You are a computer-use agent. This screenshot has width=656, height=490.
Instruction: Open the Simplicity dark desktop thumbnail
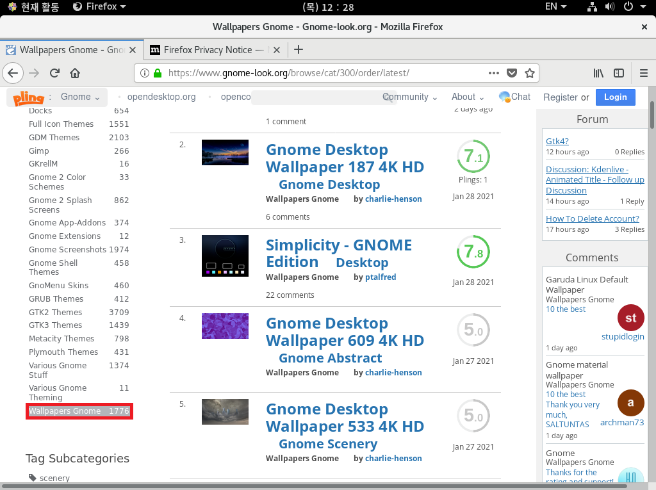click(x=225, y=256)
